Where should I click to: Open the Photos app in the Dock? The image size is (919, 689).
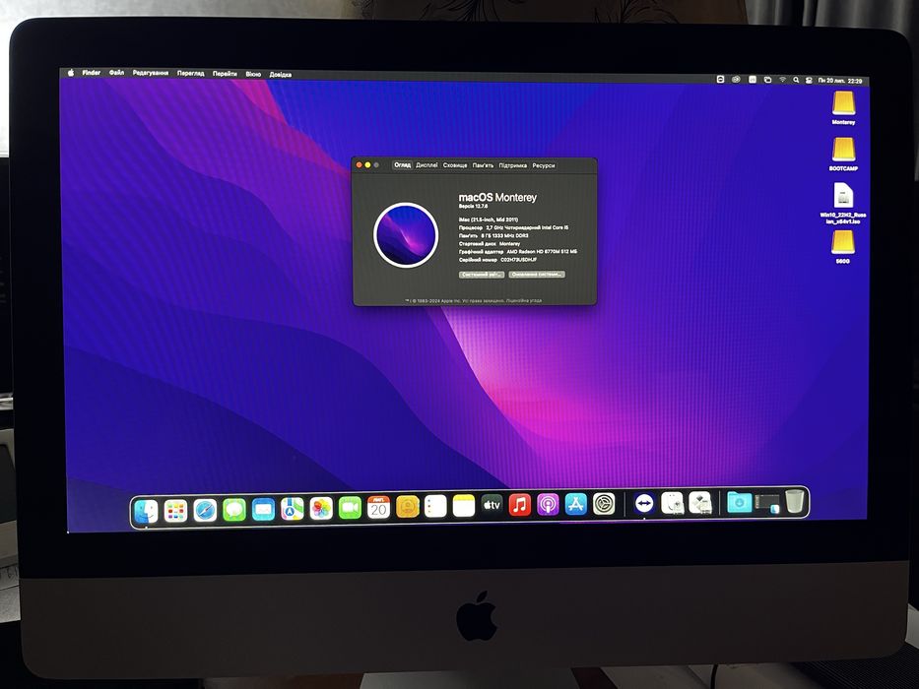[x=321, y=508]
